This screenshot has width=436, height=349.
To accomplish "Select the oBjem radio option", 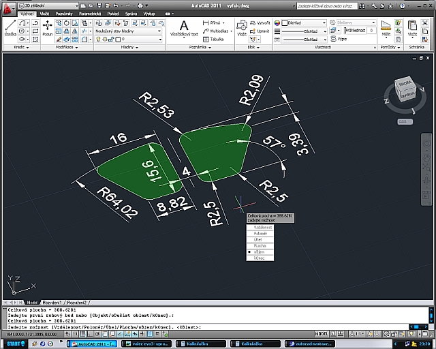I will (260, 252).
